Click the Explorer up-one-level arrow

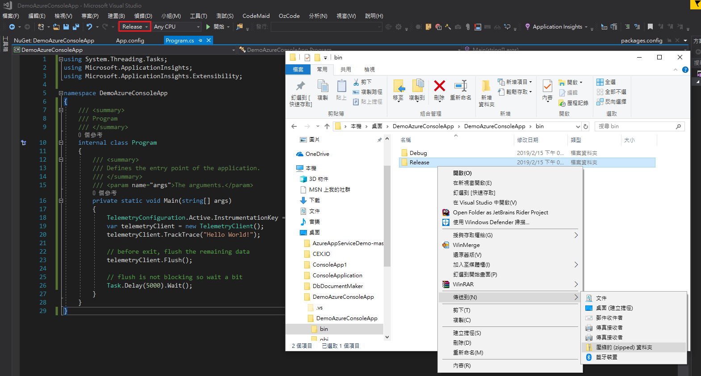click(327, 126)
